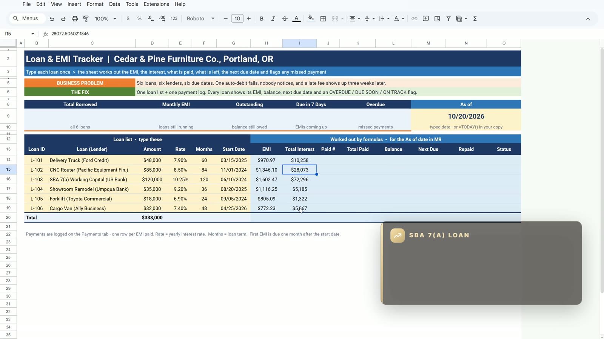The width and height of the screenshot is (604, 339).
Task: Decrease font size with minus button
Action: [x=225, y=18]
